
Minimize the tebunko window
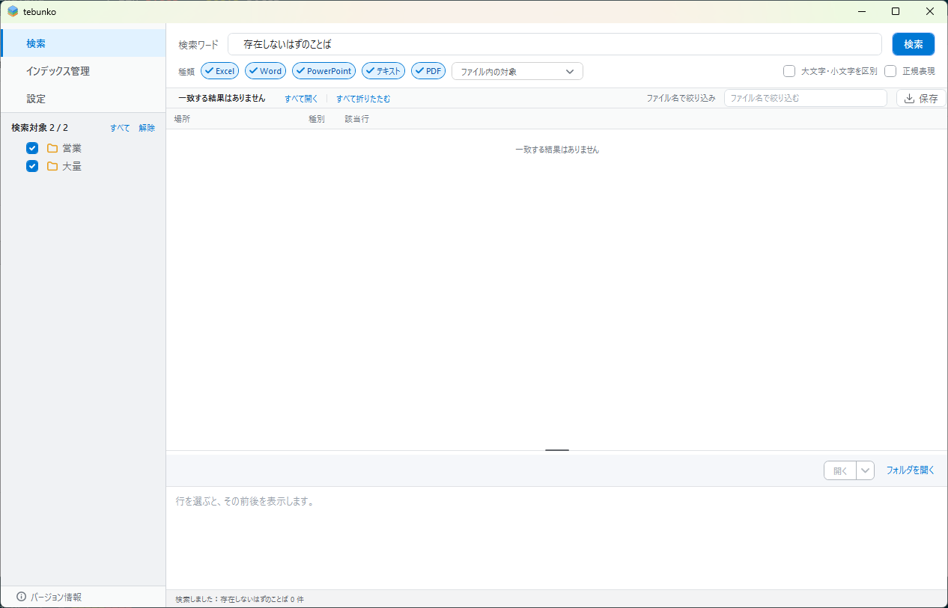point(861,11)
